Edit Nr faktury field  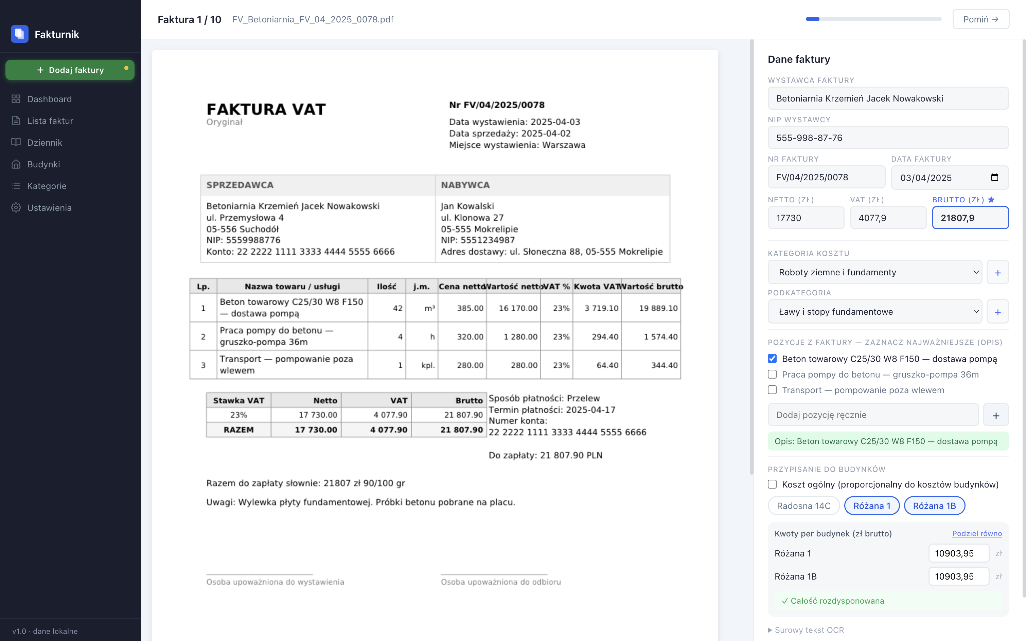tap(826, 177)
